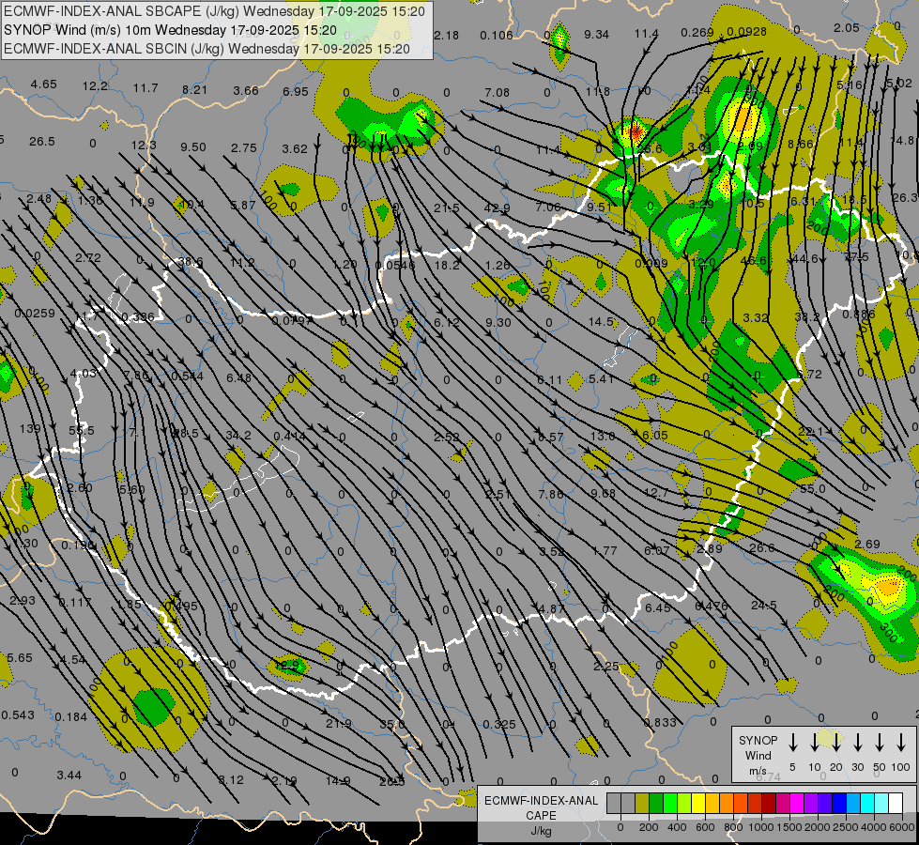
Task: Click the dark blue 2500 J/kg legend swatch
Action: [839, 803]
